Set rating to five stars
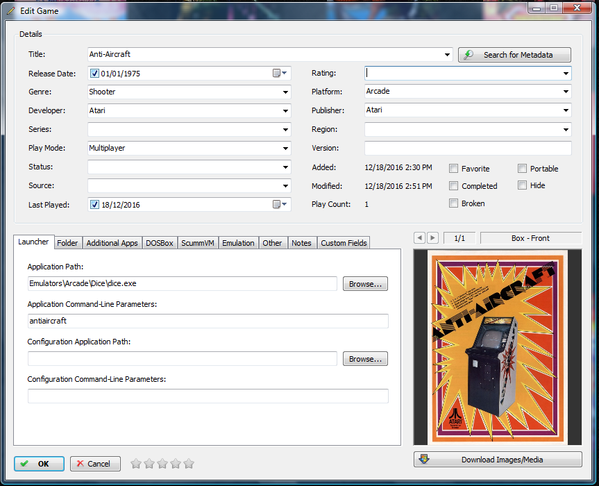 point(189,464)
